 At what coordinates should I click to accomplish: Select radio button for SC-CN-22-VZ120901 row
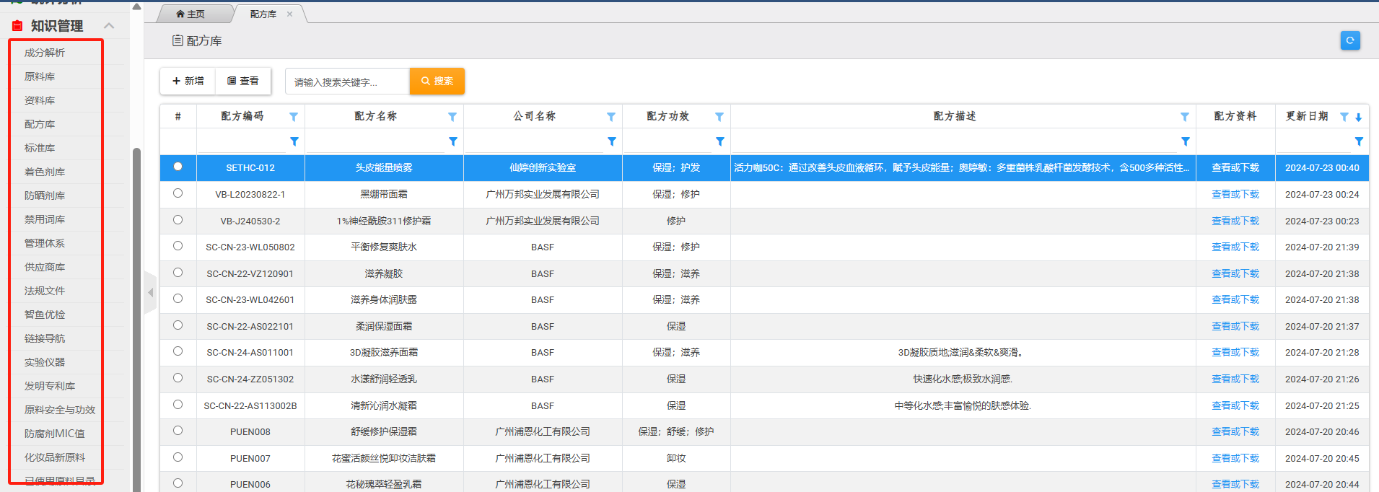(178, 273)
